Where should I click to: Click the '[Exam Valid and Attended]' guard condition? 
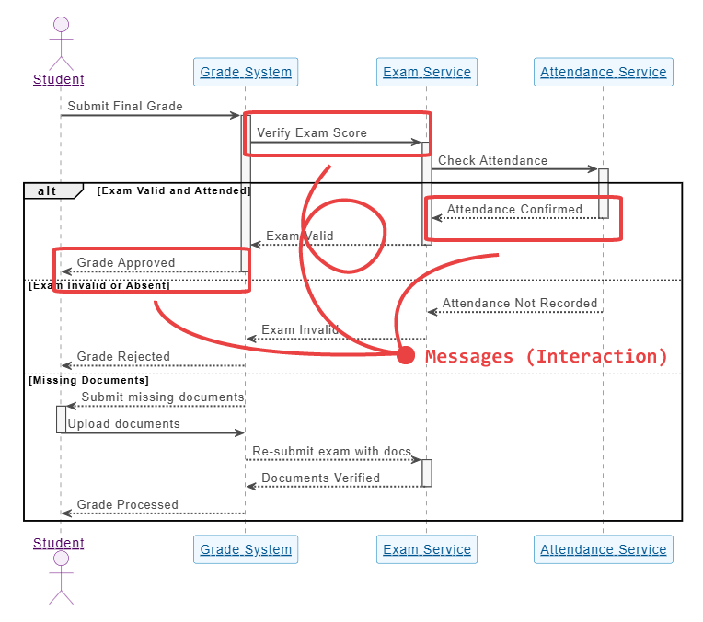point(173,190)
